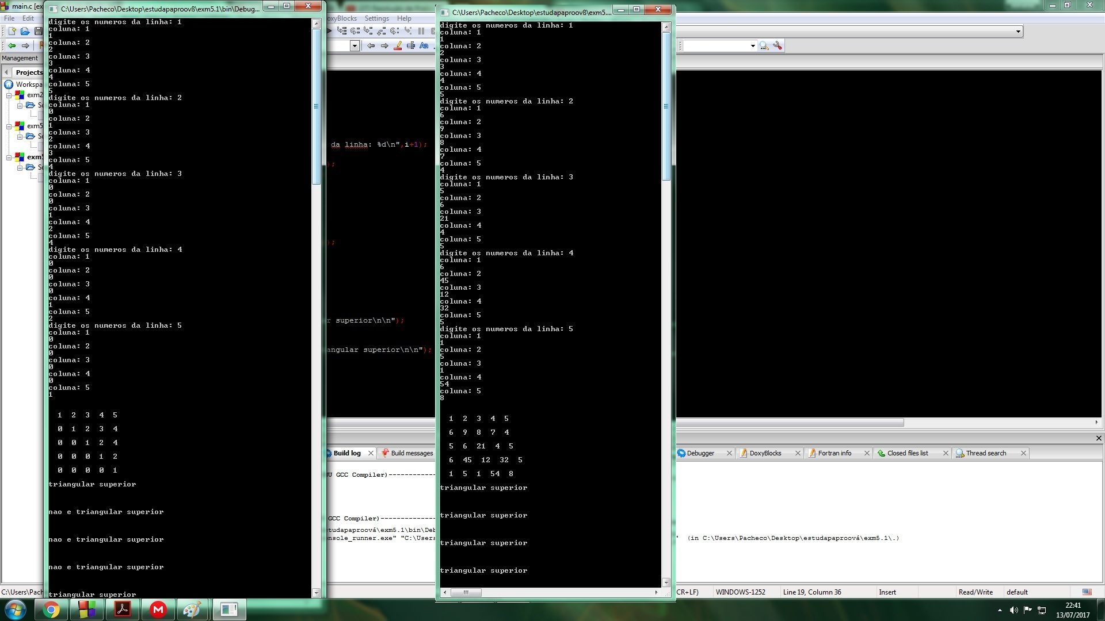Collapse the exm2 project node
The image size is (1105, 621).
[x=9, y=95]
